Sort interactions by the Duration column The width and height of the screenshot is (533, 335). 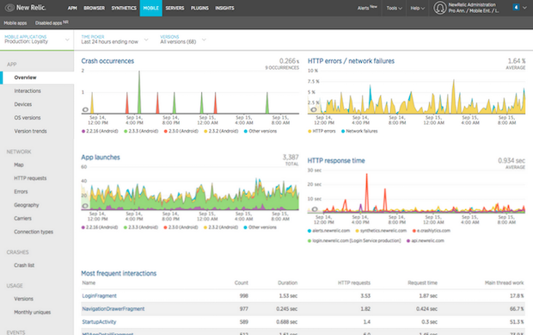[x=287, y=283]
